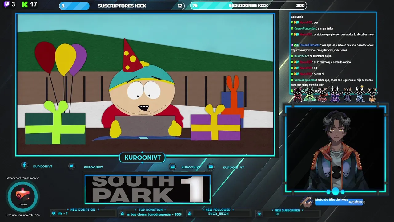394x222 pixels.
Task: Open the Facebook icon next to KUROONIVT
Action: [24, 165]
